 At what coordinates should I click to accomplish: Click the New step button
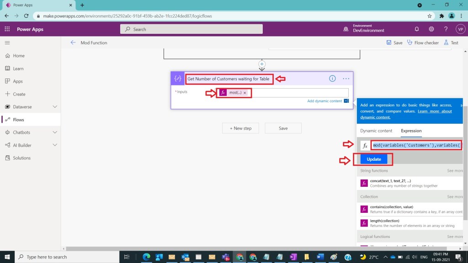coord(240,128)
